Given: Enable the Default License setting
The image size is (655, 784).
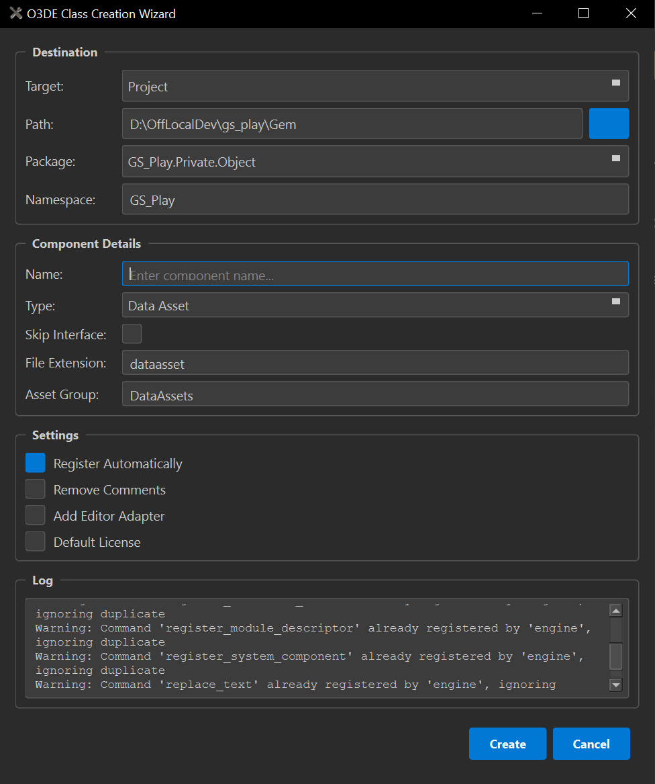Looking at the screenshot, I should (x=35, y=541).
